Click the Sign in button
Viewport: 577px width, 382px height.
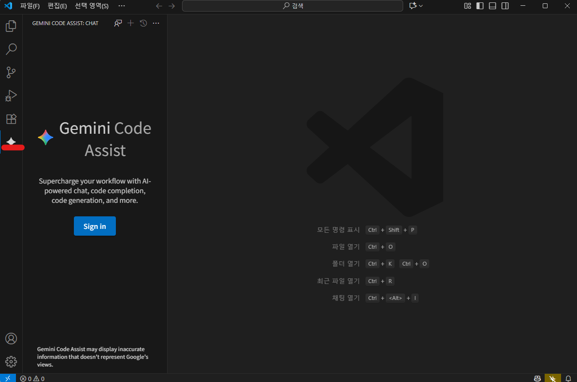(95, 226)
